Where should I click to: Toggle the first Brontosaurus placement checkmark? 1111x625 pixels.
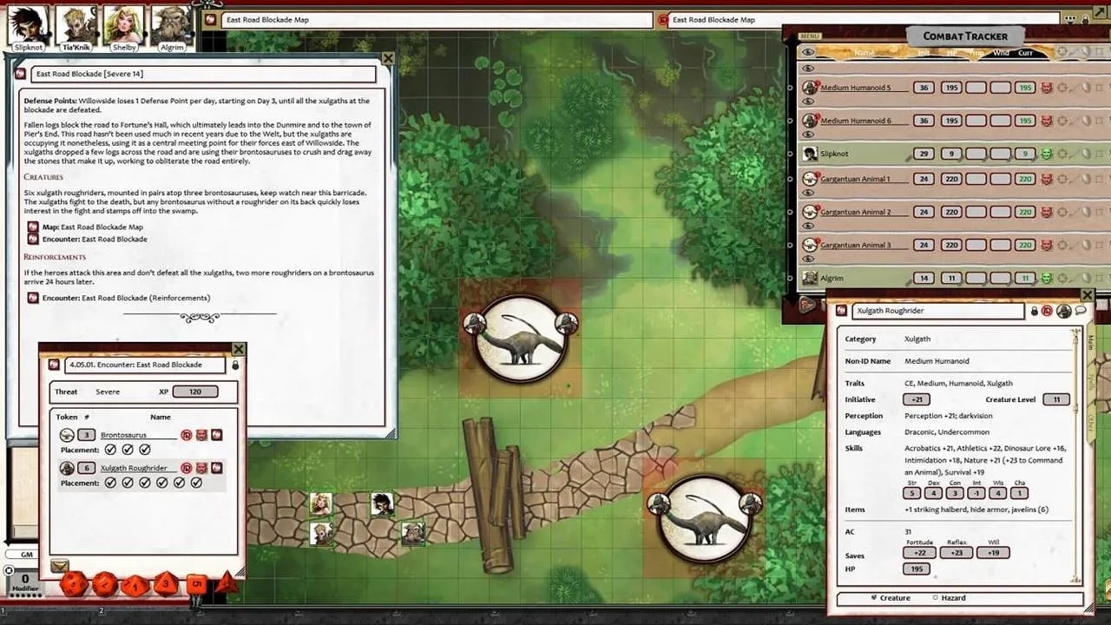click(x=110, y=450)
